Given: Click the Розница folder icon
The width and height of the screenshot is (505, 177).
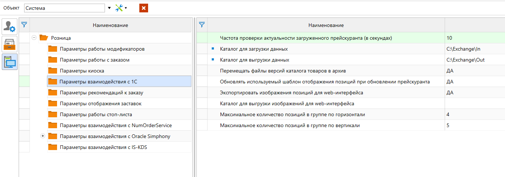Looking at the screenshot, I should pyautogui.click(x=44, y=38).
